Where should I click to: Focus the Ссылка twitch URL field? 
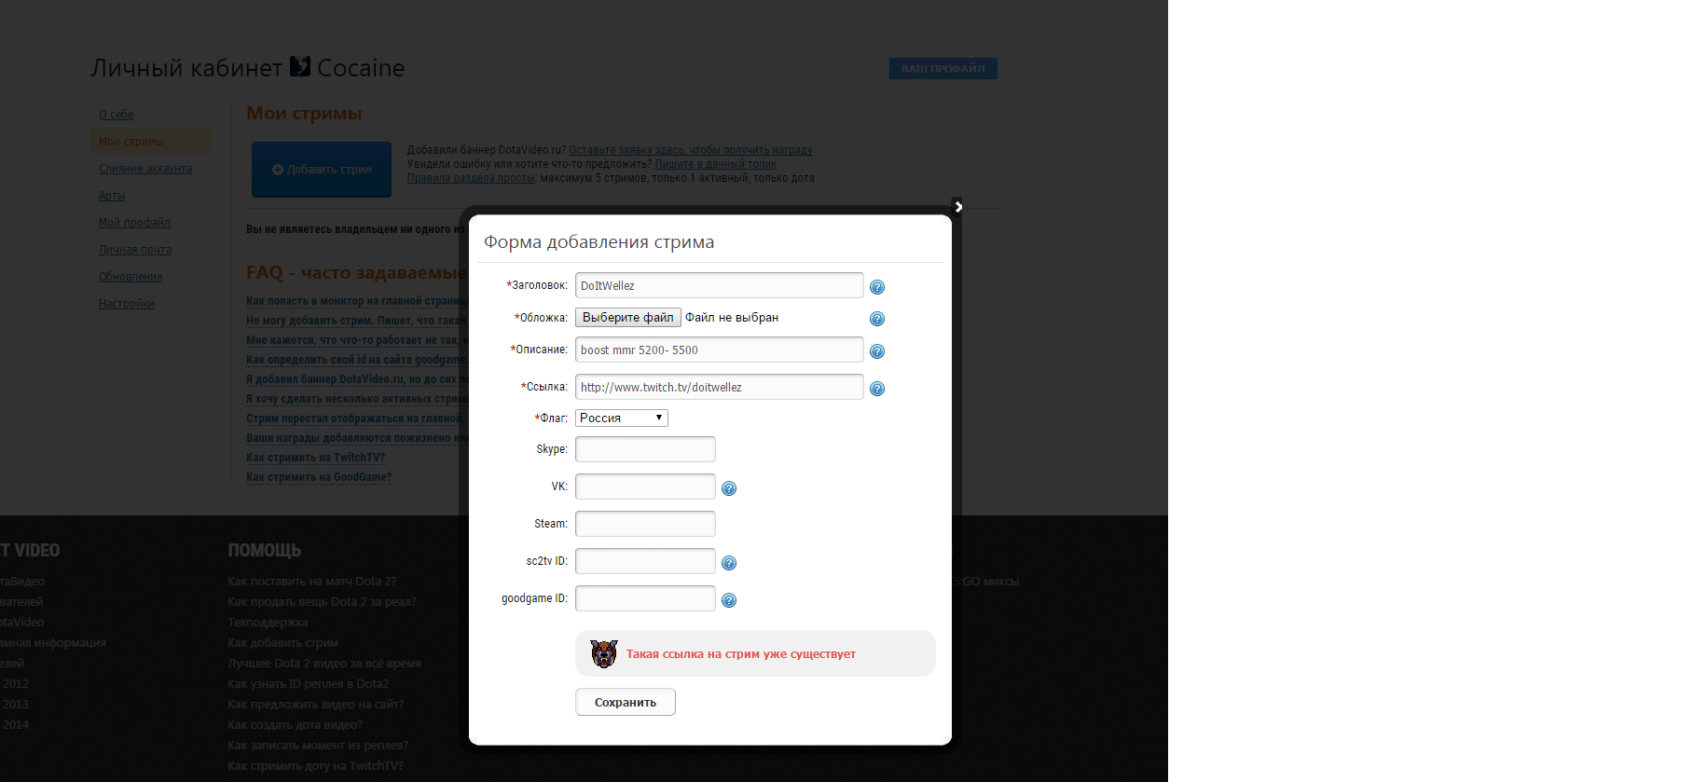(x=720, y=387)
